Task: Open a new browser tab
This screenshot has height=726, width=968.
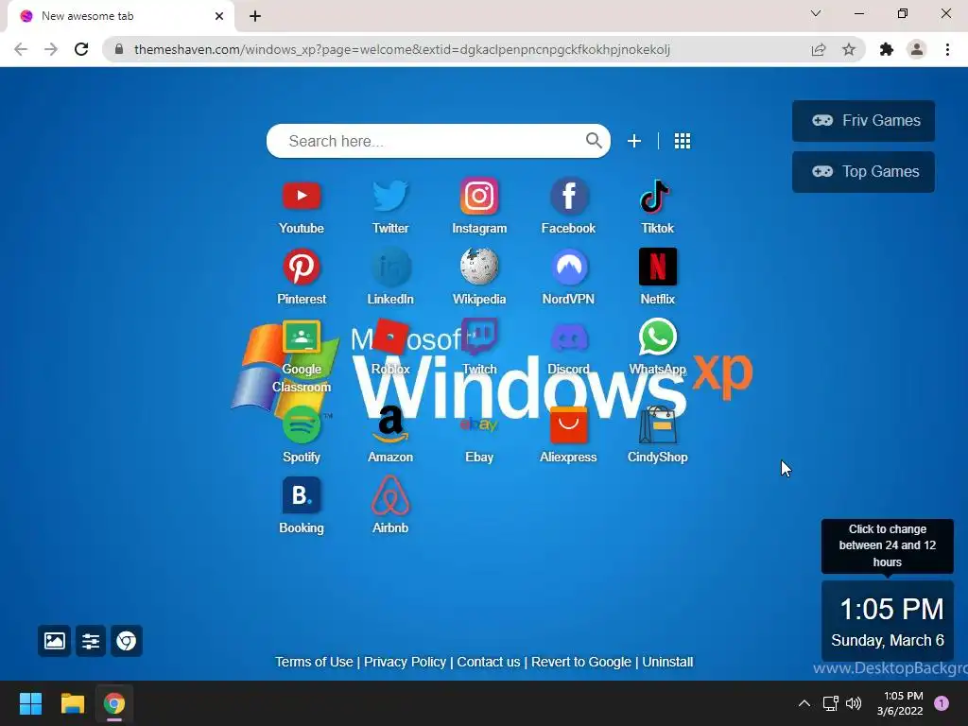Action: (x=255, y=16)
